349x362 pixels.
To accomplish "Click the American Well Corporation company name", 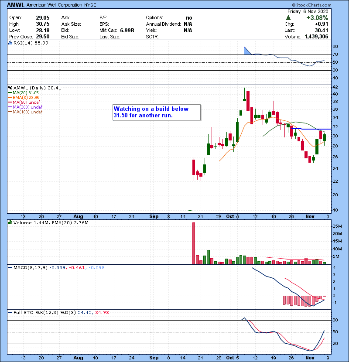I will (x=54, y=5).
